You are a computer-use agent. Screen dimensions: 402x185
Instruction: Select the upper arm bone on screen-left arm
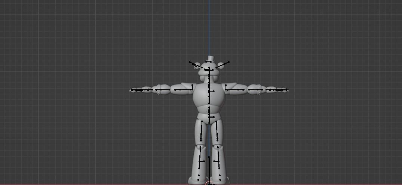coord(183,90)
